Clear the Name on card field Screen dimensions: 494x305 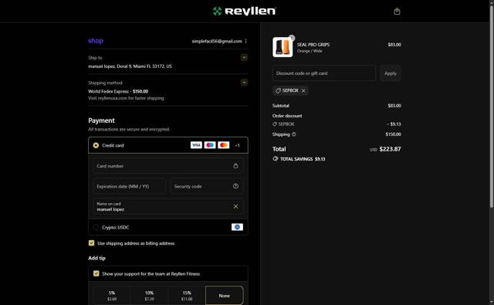click(x=235, y=206)
